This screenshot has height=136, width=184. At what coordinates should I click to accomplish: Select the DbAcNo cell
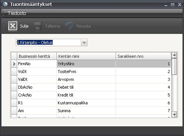point(37,87)
